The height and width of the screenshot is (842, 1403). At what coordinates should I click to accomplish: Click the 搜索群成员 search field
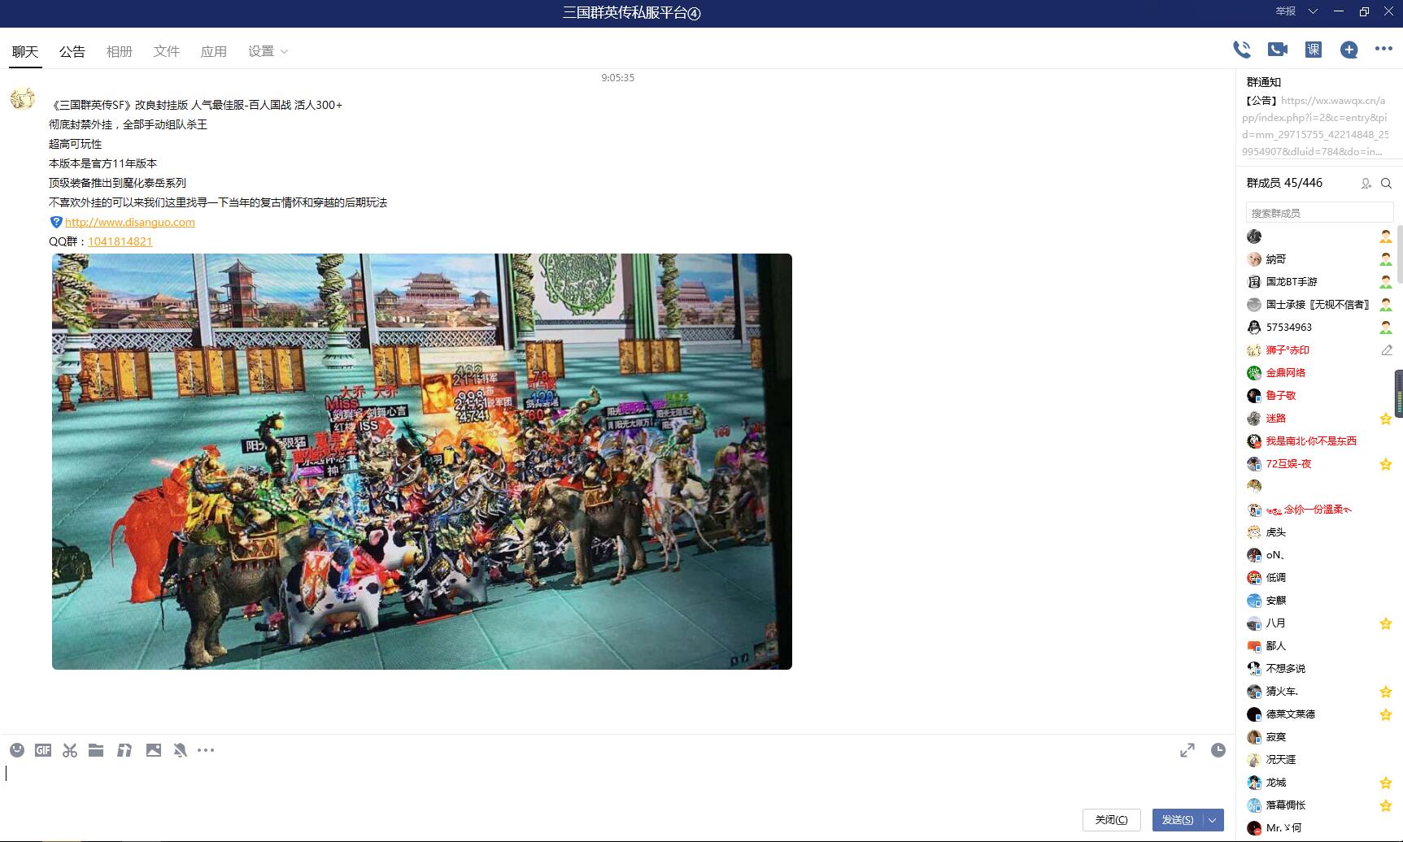point(1319,213)
